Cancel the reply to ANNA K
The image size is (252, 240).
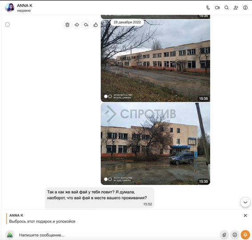[245, 216]
